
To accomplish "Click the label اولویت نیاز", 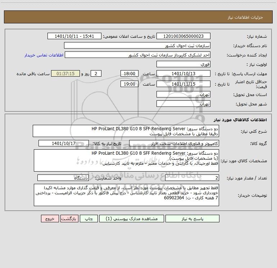I will click(x=257, y=65).
